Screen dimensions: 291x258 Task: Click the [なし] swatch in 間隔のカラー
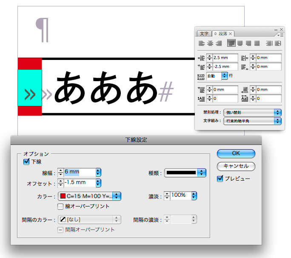click(x=63, y=219)
